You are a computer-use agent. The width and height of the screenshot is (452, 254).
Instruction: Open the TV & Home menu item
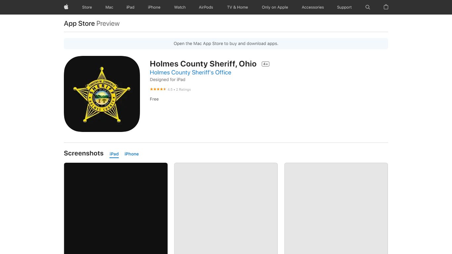pyautogui.click(x=238, y=7)
